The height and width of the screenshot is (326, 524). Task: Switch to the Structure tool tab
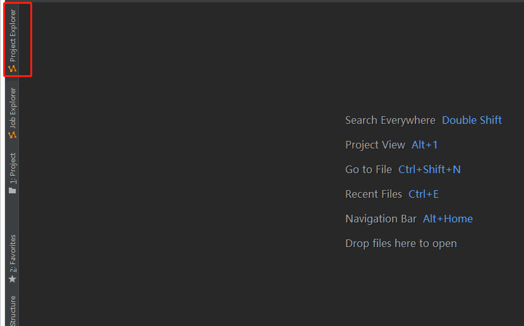13,310
